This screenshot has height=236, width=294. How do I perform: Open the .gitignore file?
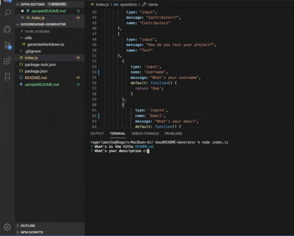[x=32, y=51]
